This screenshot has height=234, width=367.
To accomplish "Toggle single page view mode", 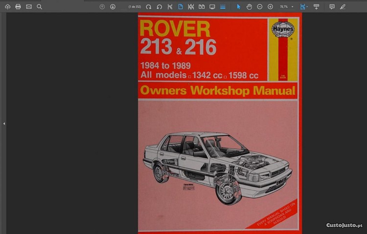I will point(180,7).
